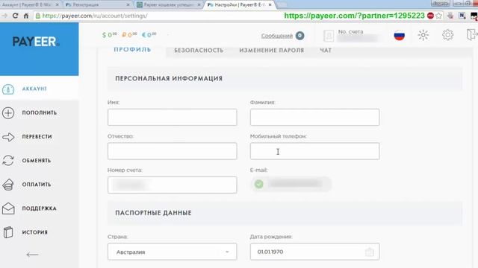Switch to the Профиль tab
Image resolution: width=478 pixels, height=268 pixels.
pyautogui.click(x=132, y=50)
